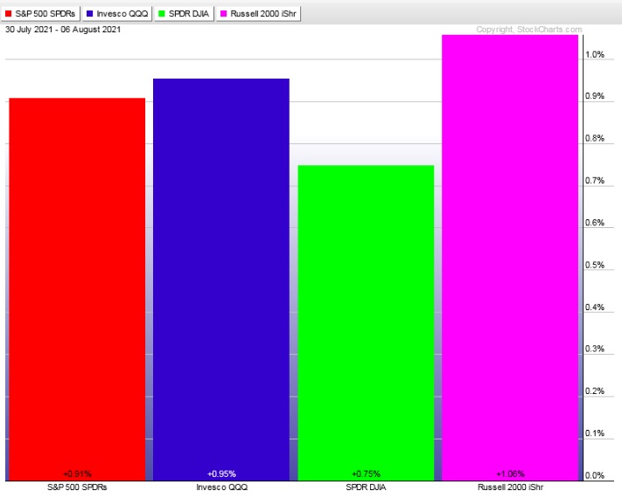622x498 pixels.
Task: Toggle the Russell 2000 iShr legend button
Action: click(258, 14)
